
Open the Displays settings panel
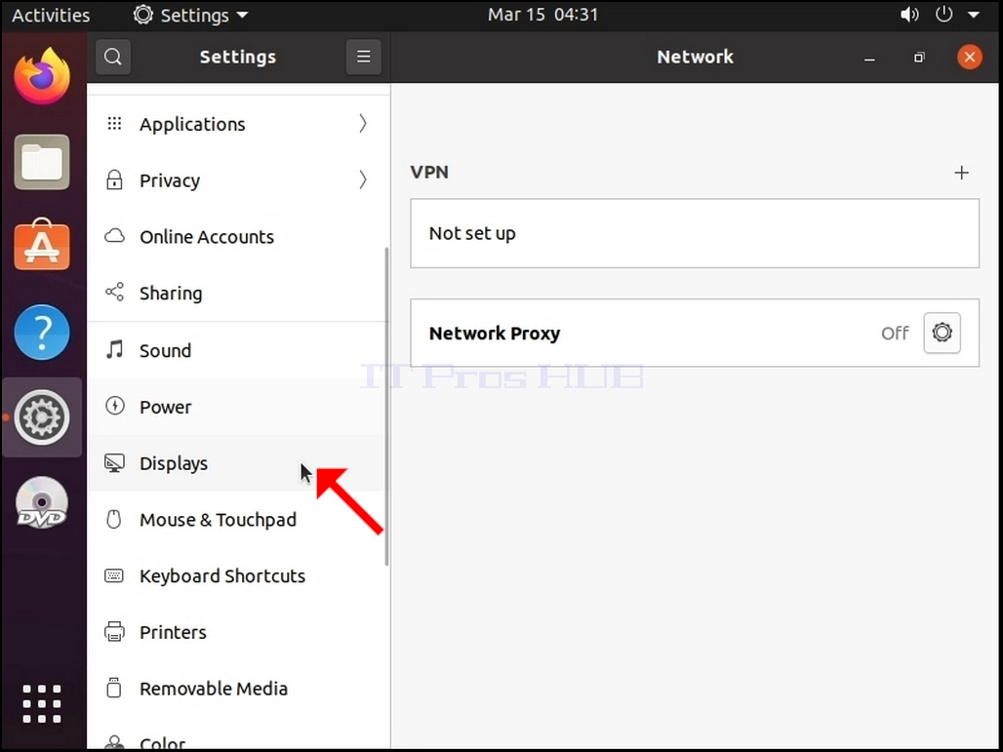click(238, 463)
